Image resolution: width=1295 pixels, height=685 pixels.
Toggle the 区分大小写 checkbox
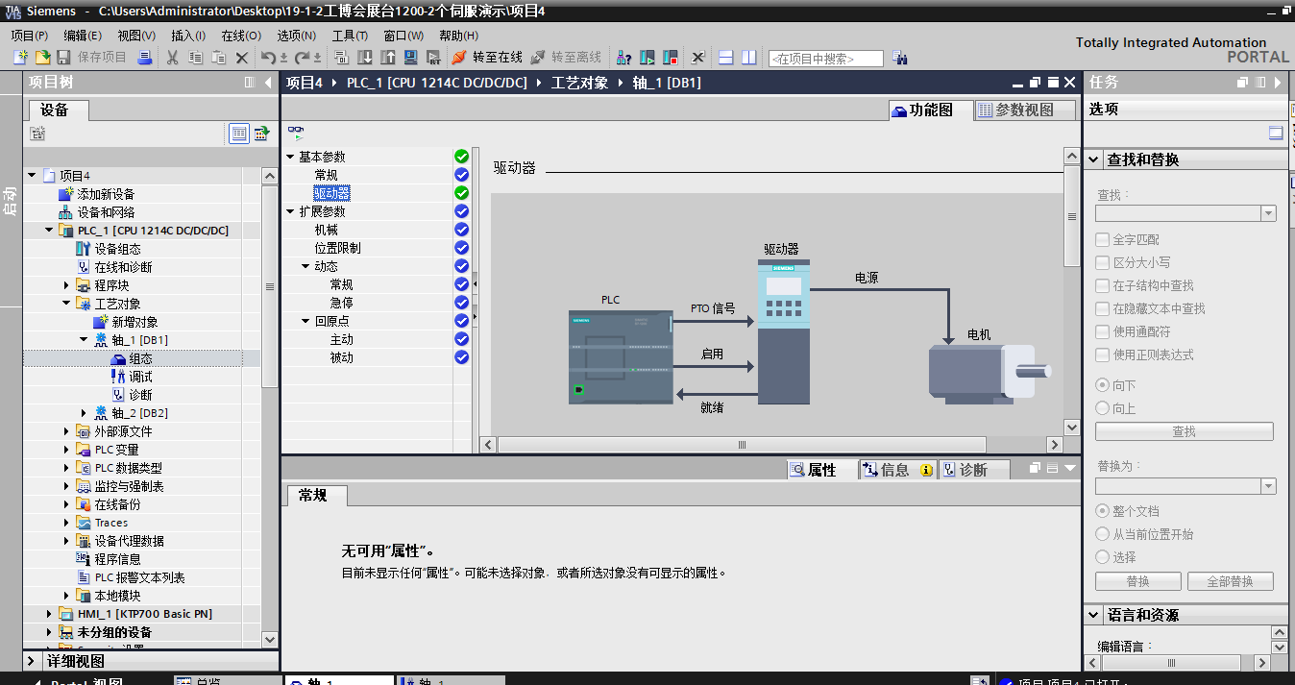pyautogui.click(x=1102, y=262)
